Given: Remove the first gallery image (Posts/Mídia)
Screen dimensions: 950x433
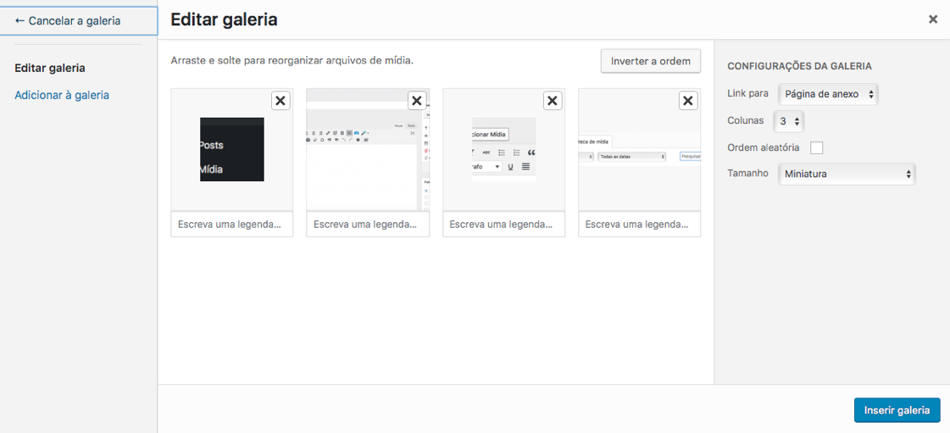Looking at the screenshot, I should pyautogui.click(x=281, y=101).
